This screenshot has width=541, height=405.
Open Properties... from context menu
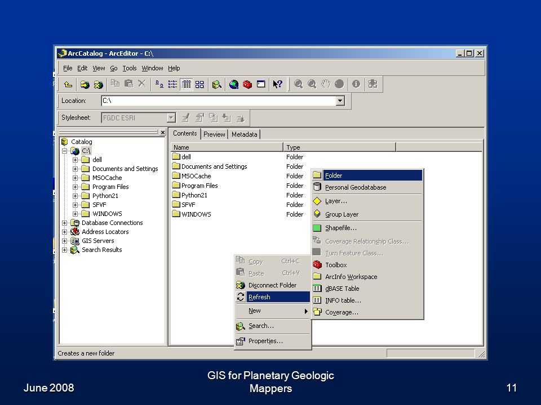[x=273, y=341]
